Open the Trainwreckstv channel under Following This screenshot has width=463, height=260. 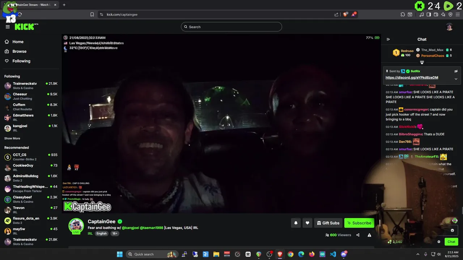[31, 86]
